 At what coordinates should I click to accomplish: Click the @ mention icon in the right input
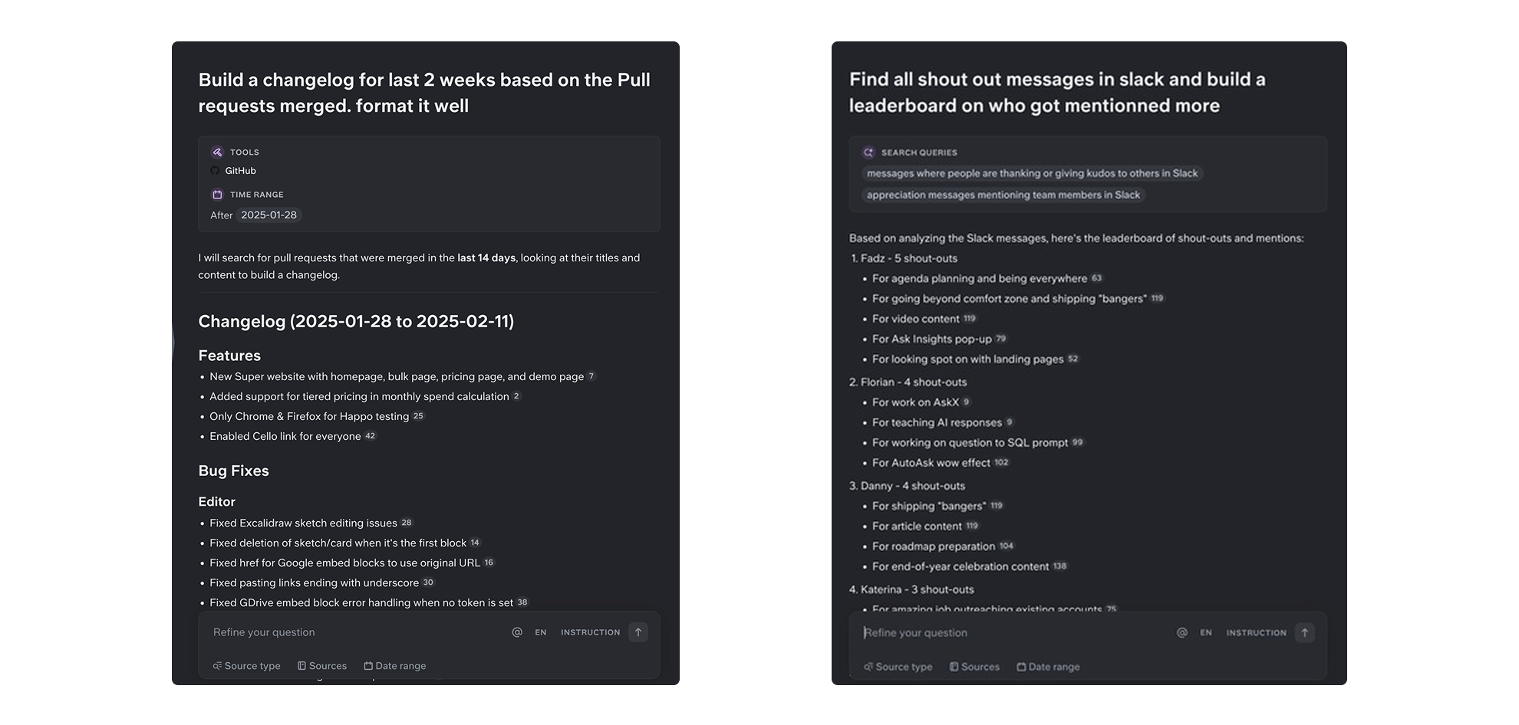click(x=1182, y=632)
